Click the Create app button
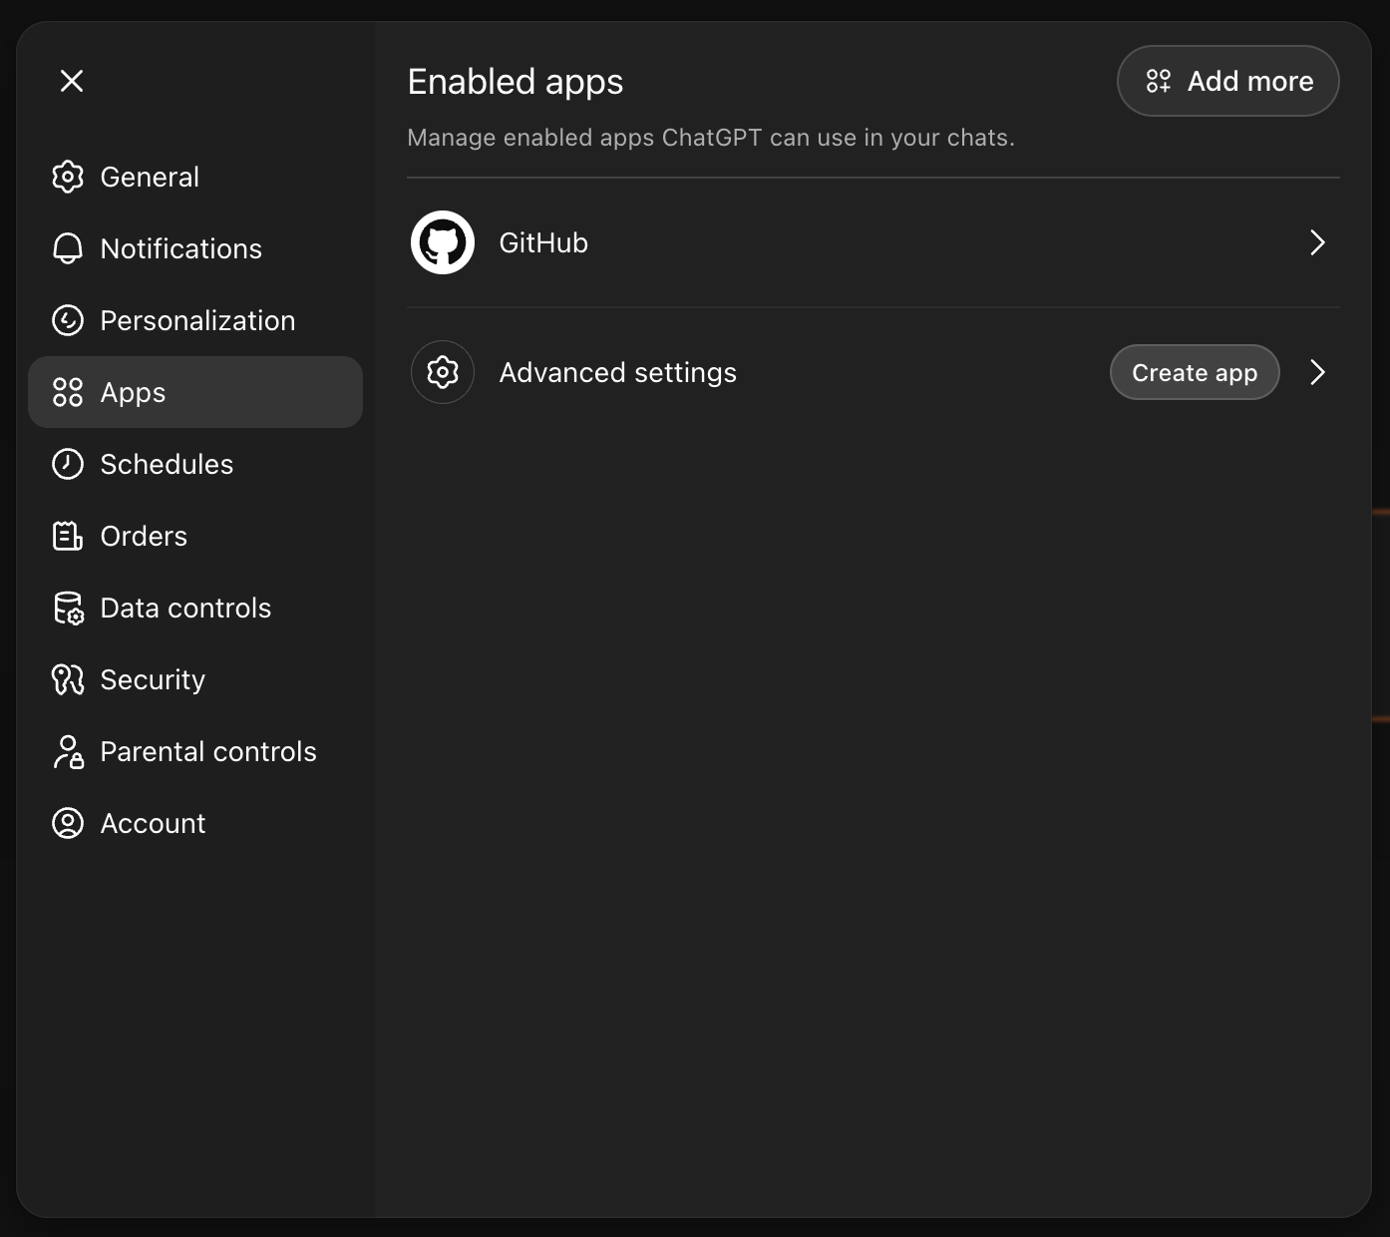Image resolution: width=1390 pixels, height=1237 pixels. (x=1194, y=372)
